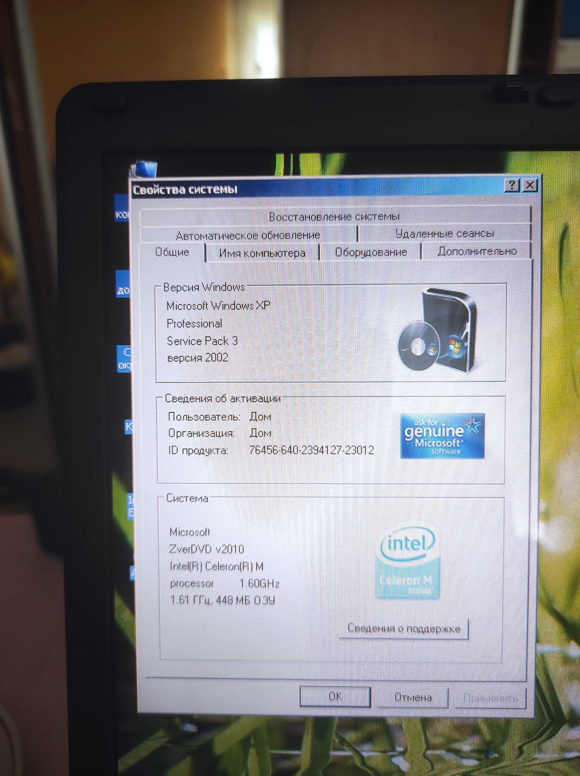Click the Сведения о поддержке button
This screenshot has height=776, width=580.
[x=404, y=628]
